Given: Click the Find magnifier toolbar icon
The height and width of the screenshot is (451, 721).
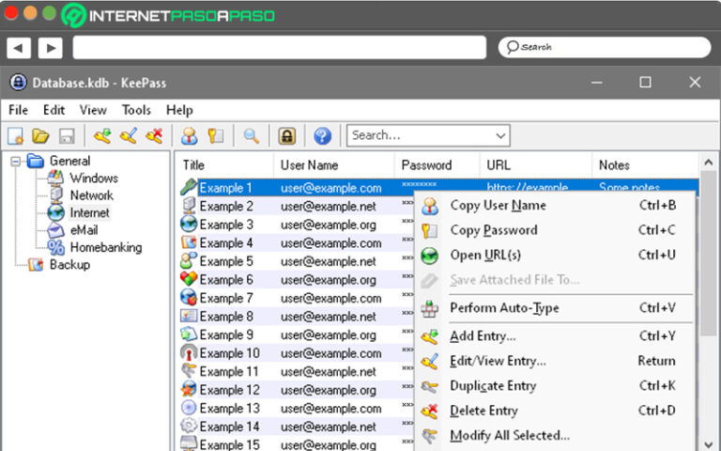Looking at the screenshot, I should [x=251, y=135].
